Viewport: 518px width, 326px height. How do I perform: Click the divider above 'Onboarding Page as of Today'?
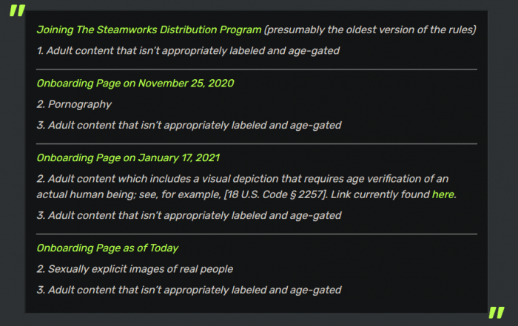pyautogui.click(x=257, y=234)
